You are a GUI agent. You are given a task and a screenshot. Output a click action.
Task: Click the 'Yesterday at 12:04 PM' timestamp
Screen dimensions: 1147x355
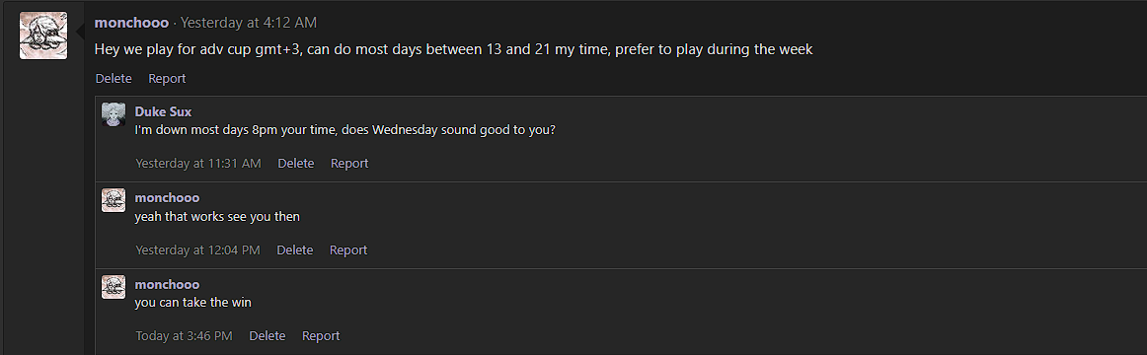click(x=197, y=249)
